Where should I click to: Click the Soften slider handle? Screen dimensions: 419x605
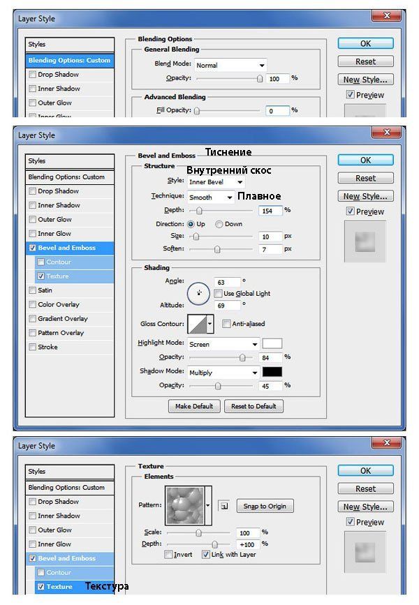click(217, 249)
